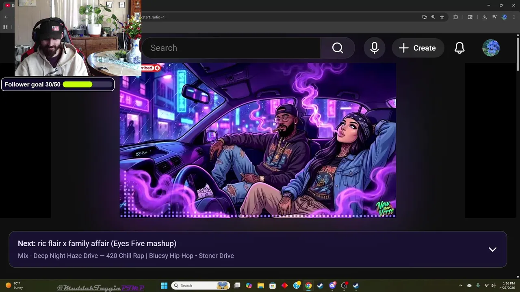Click the Windows taskbar search box
The height and width of the screenshot is (292, 520).
(201, 286)
